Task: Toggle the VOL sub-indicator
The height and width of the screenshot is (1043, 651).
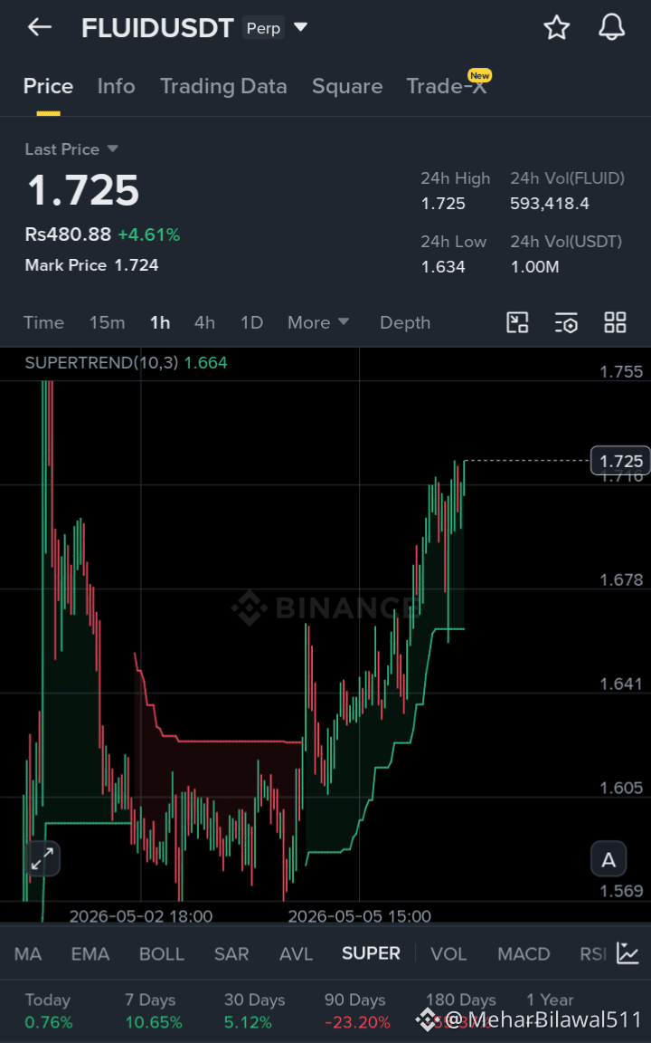Action: [448, 954]
